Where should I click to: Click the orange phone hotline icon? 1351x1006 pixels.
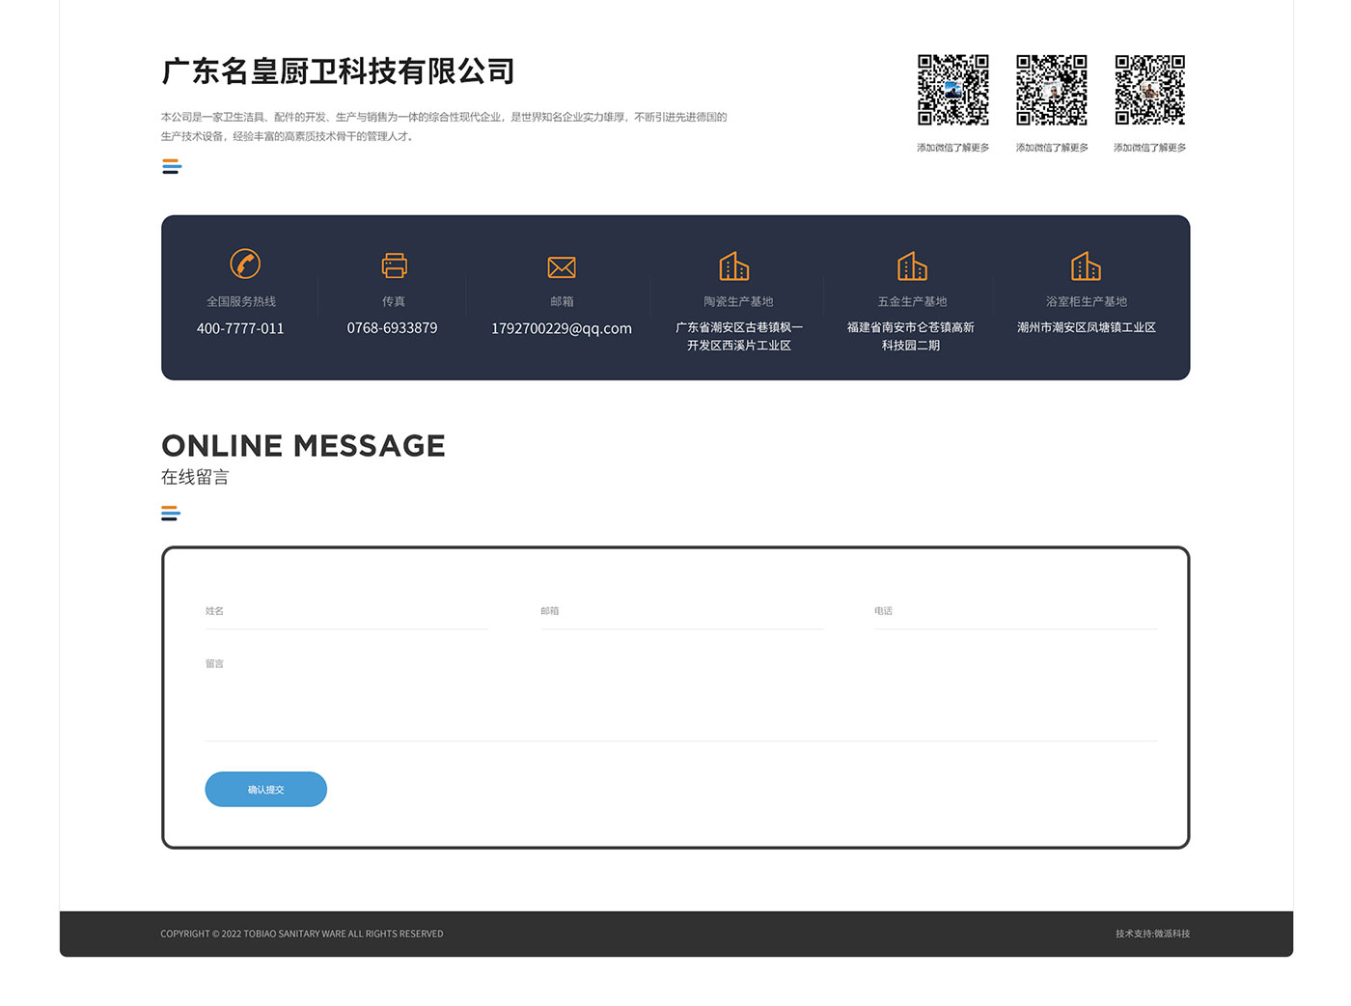[245, 264]
